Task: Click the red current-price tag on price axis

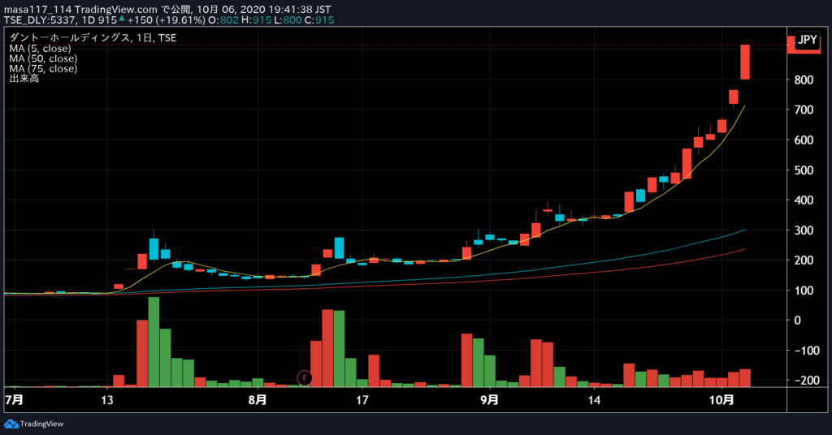Action: (x=804, y=45)
